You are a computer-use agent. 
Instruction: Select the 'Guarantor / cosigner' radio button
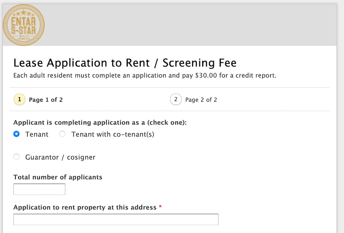[16, 157]
